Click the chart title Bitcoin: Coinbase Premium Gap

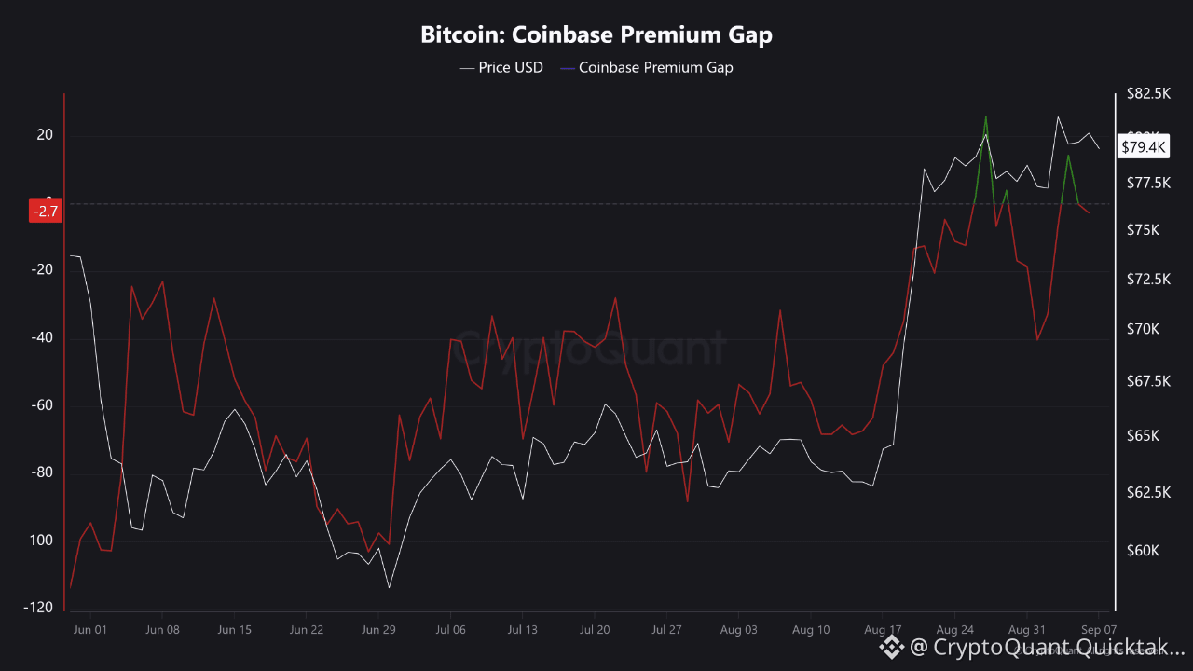click(596, 35)
